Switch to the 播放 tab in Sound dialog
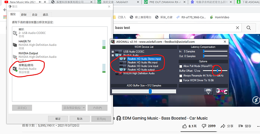The image size is (260, 134). [x=13, y=14]
